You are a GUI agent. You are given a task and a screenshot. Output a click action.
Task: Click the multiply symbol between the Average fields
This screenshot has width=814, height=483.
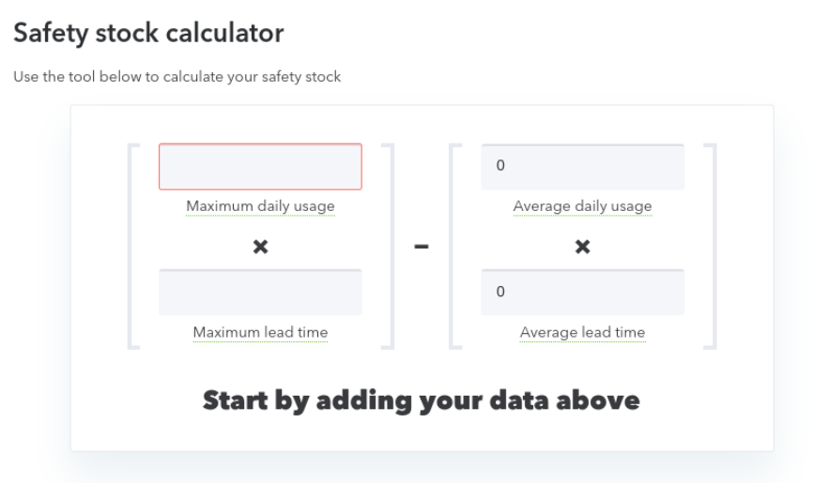[582, 248]
